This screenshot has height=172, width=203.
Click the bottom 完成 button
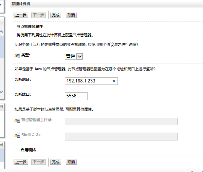tap(56, 162)
